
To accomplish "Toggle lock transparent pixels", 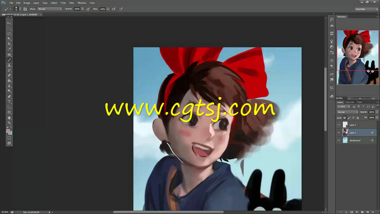I will pyautogui.click(x=345, y=117).
